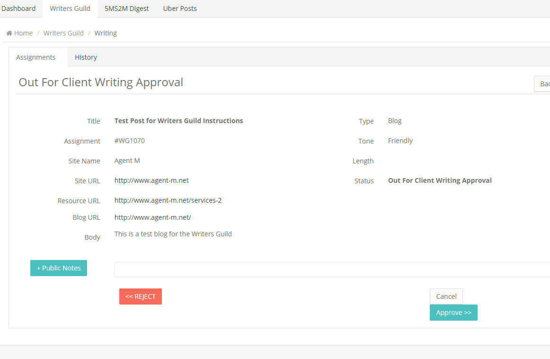Click the Cancel button
Screen dimensions: 550x359
point(446,296)
